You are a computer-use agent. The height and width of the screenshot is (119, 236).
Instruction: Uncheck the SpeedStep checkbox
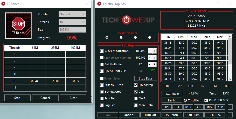(136, 85)
